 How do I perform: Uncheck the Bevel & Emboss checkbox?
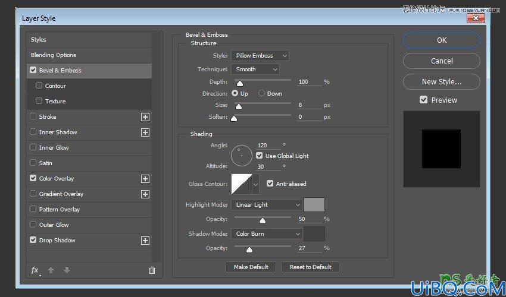[33, 70]
